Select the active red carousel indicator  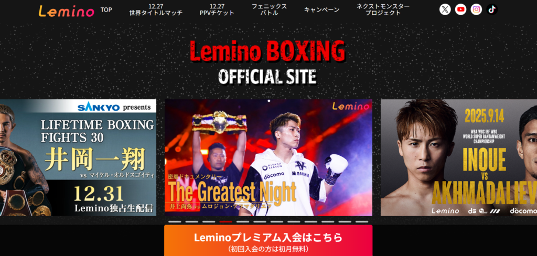[225, 222]
